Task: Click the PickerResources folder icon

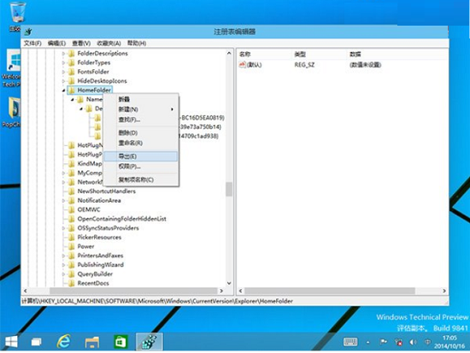Action: pyautogui.click(x=72, y=238)
